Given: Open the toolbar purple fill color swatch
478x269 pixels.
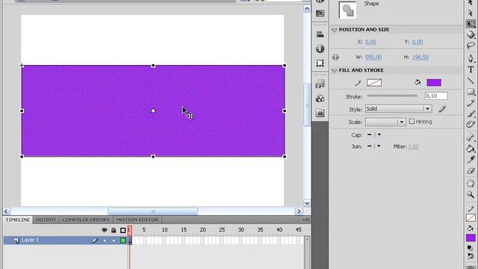Looking at the screenshot, I should coord(471,238).
